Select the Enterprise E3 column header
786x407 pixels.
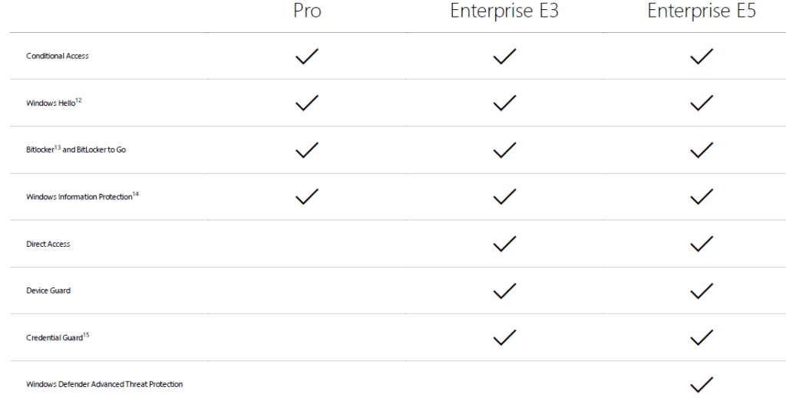point(504,11)
